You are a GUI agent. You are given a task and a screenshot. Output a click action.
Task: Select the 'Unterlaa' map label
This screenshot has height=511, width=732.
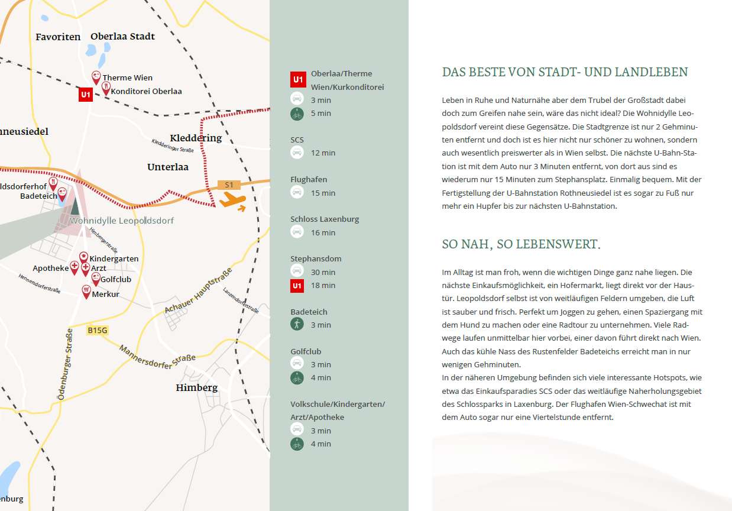pyautogui.click(x=168, y=167)
